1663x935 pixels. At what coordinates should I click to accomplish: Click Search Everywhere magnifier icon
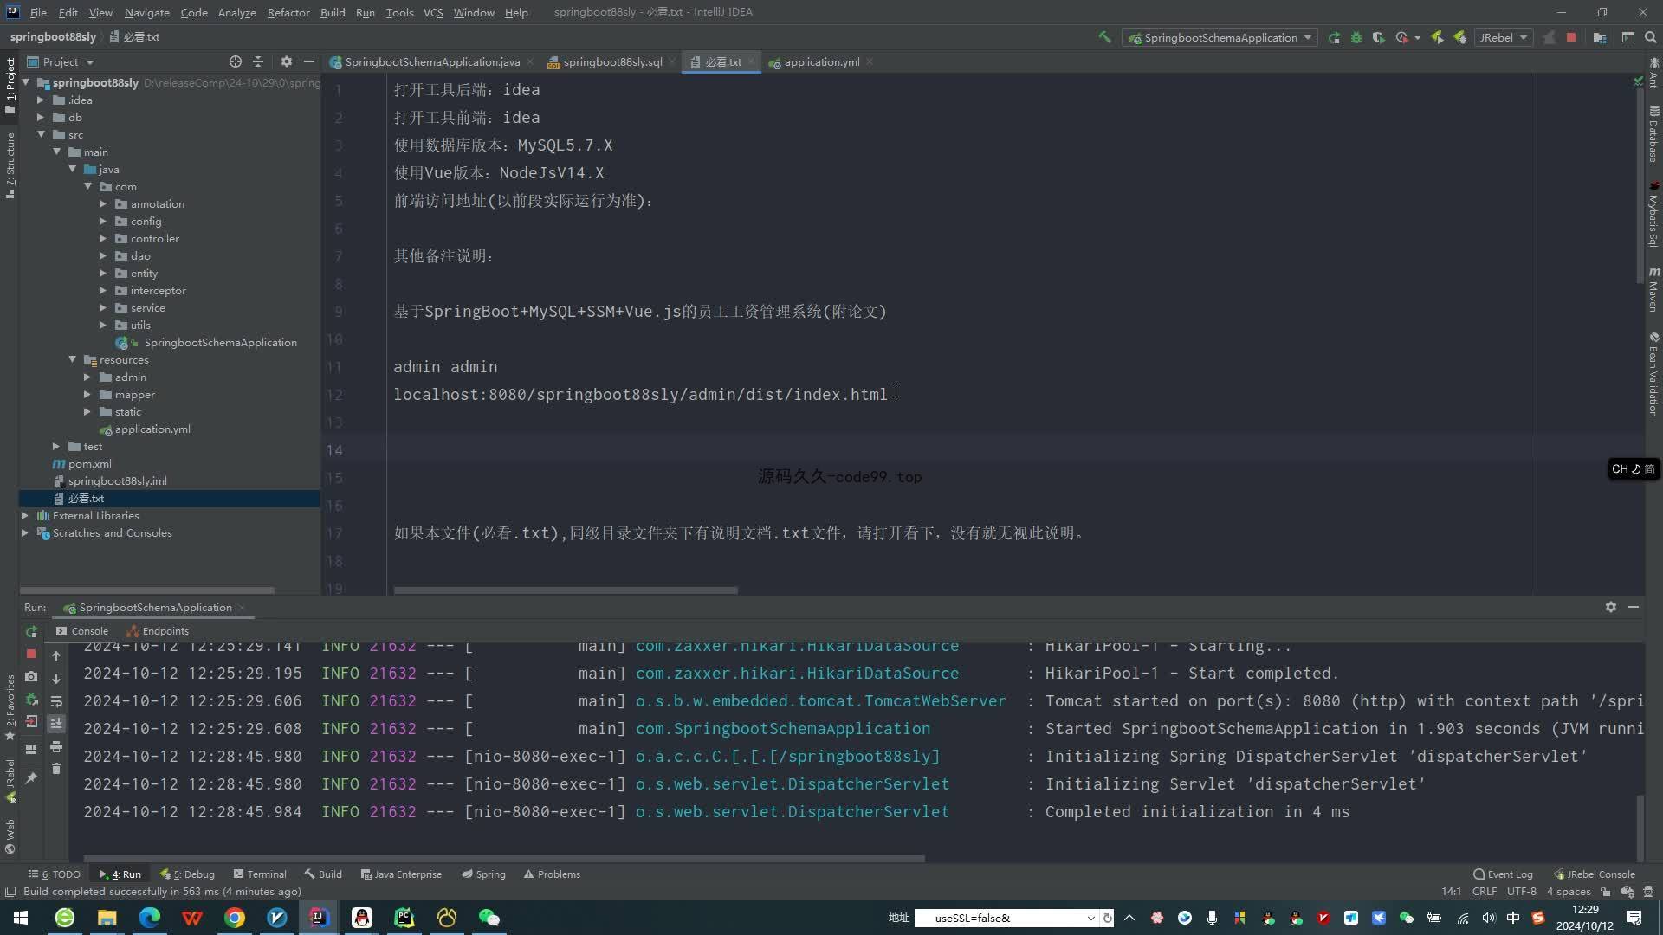(x=1651, y=37)
